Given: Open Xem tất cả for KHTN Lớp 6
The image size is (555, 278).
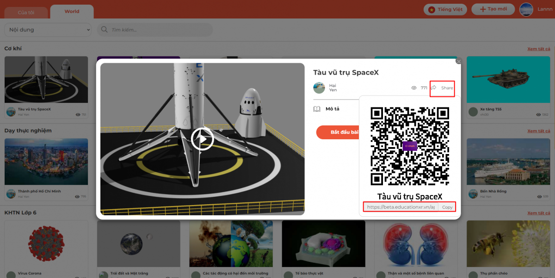Looking at the screenshot, I should tap(539, 213).
